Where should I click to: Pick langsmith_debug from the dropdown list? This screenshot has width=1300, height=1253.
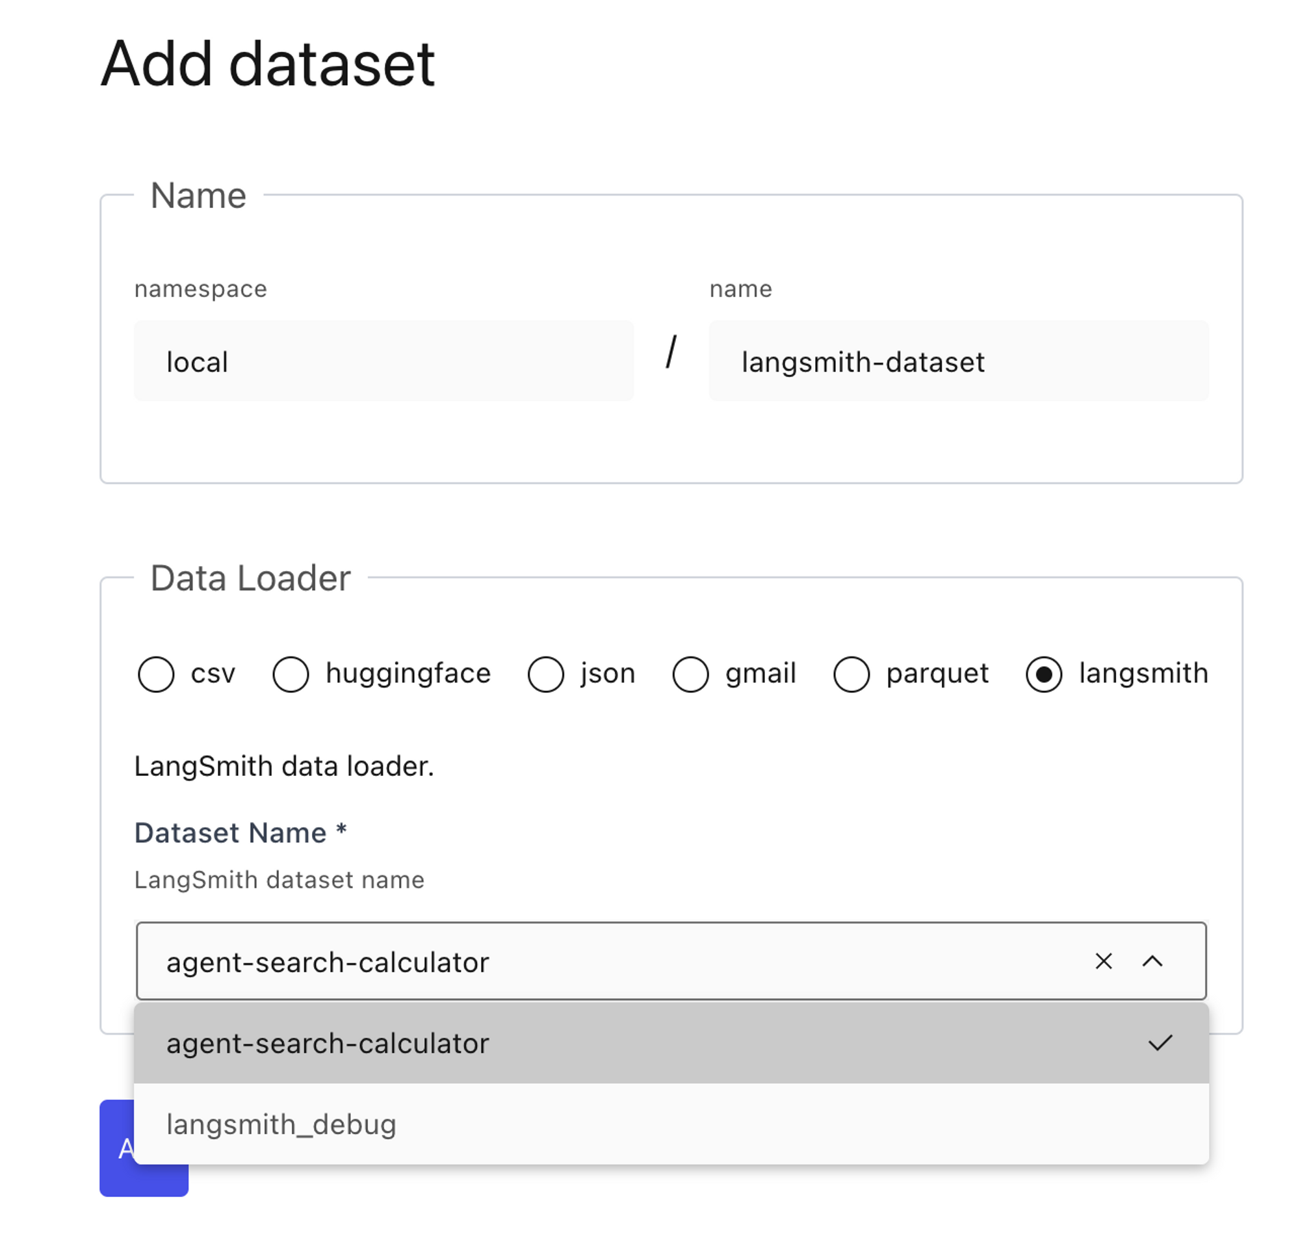click(x=281, y=1124)
